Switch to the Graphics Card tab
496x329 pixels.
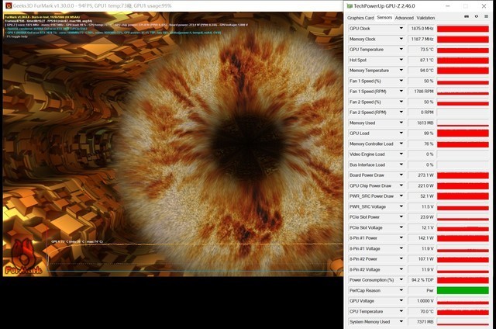(x=360, y=18)
